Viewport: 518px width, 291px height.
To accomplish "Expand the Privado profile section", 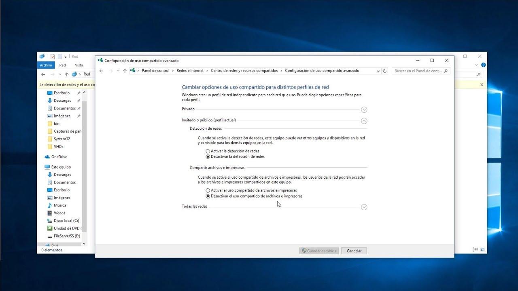I will [364, 110].
